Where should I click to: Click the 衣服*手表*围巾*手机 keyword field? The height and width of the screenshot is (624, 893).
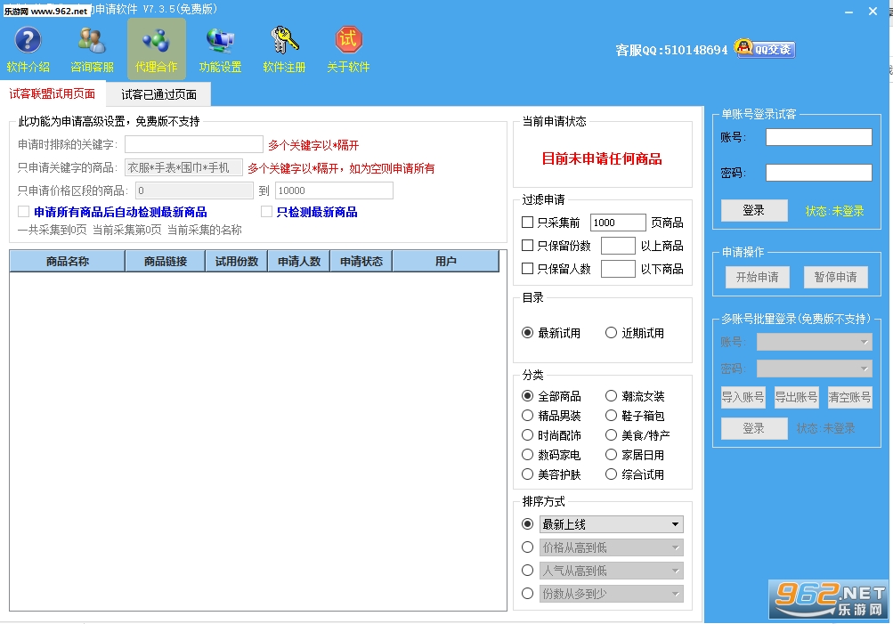click(183, 167)
